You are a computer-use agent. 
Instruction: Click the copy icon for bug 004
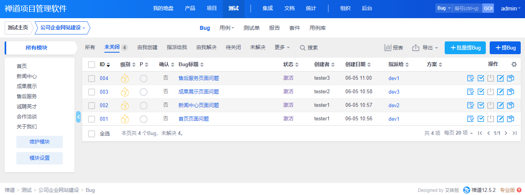[511, 78]
